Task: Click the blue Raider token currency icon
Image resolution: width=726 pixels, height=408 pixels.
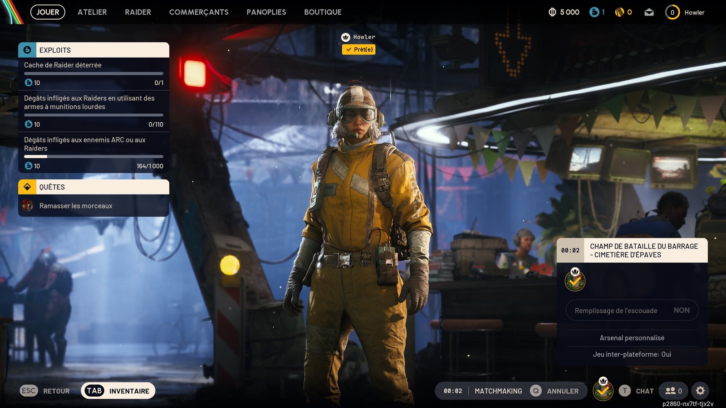Action: pyautogui.click(x=594, y=12)
